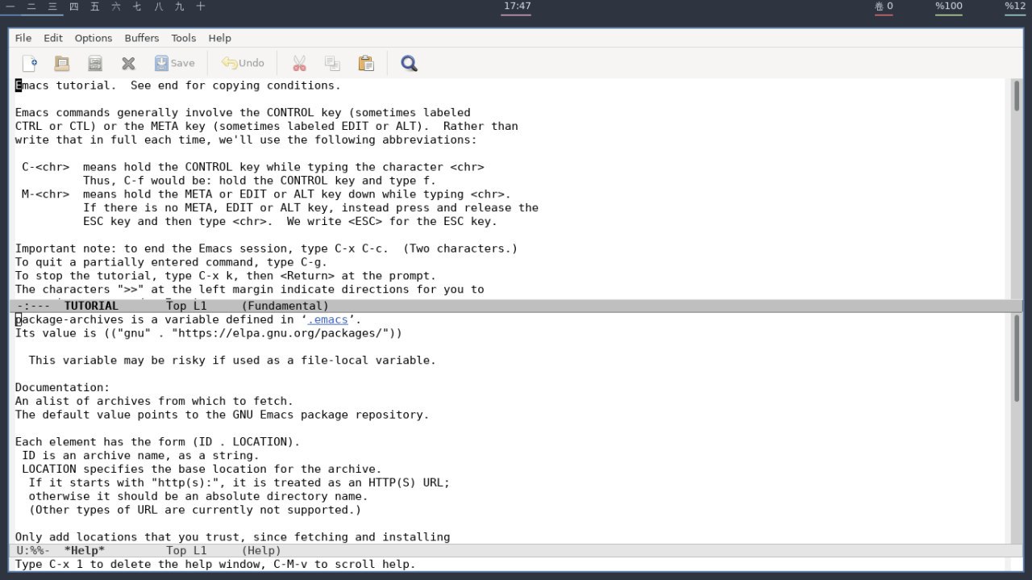Switch to workspace 一 in top bar
The image size is (1032, 580).
pyautogui.click(x=10, y=6)
